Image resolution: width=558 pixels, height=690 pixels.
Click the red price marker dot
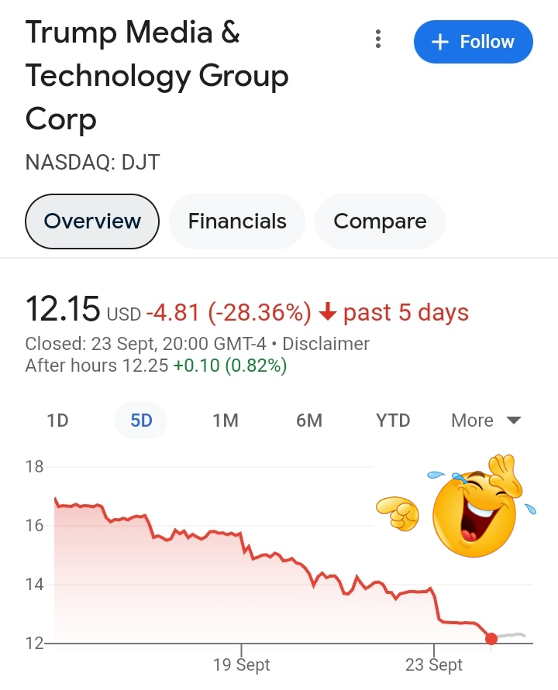pyautogui.click(x=491, y=638)
